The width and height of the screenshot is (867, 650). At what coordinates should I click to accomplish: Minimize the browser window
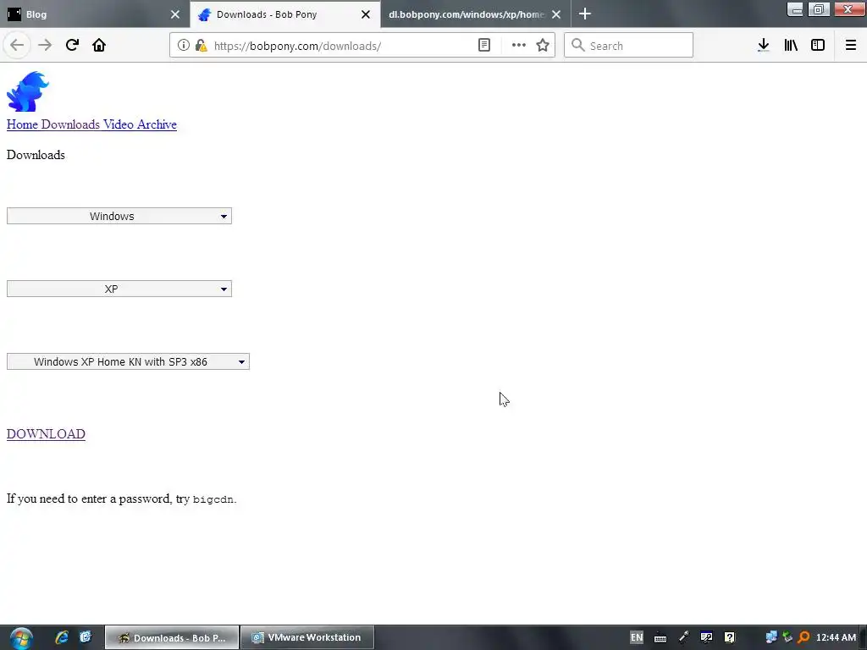[796, 9]
